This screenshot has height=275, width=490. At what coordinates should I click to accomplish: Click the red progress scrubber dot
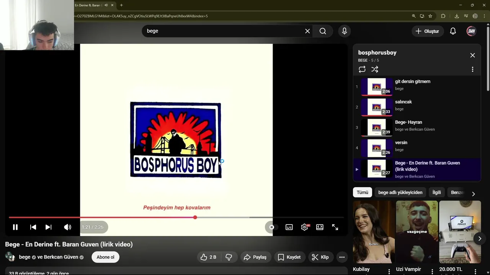click(x=195, y=217)
